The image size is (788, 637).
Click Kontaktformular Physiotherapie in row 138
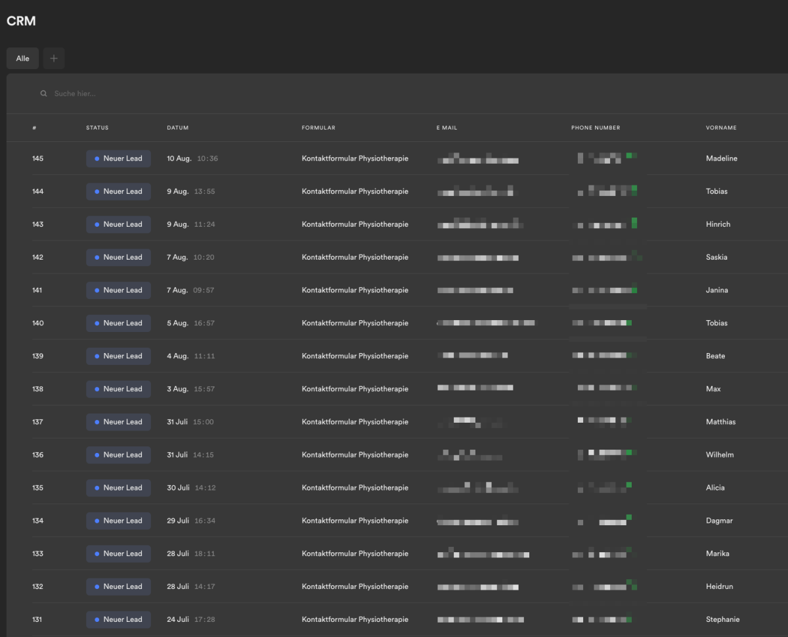pyautogui.click(x=355, y=389)
